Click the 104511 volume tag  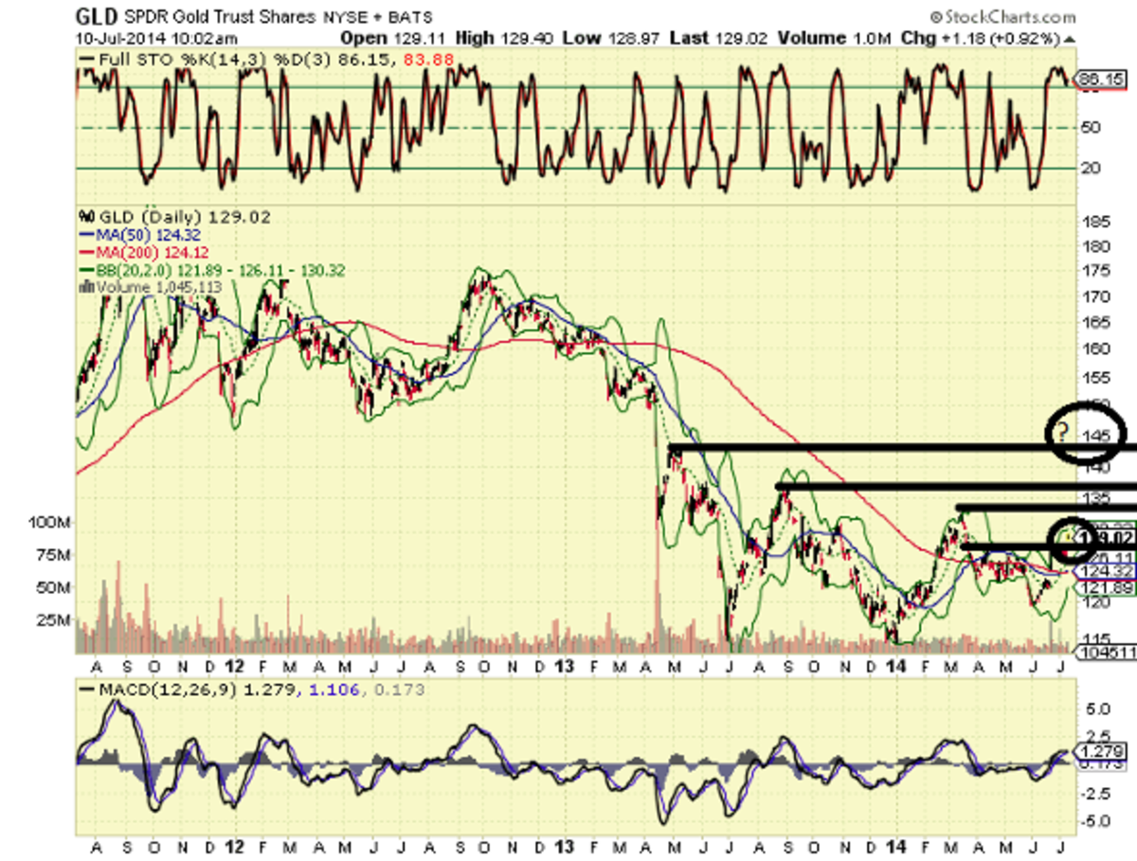(x=1105, y=652)
